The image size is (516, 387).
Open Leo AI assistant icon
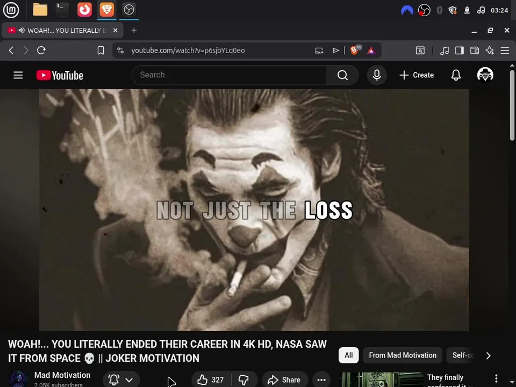(490, 51)
